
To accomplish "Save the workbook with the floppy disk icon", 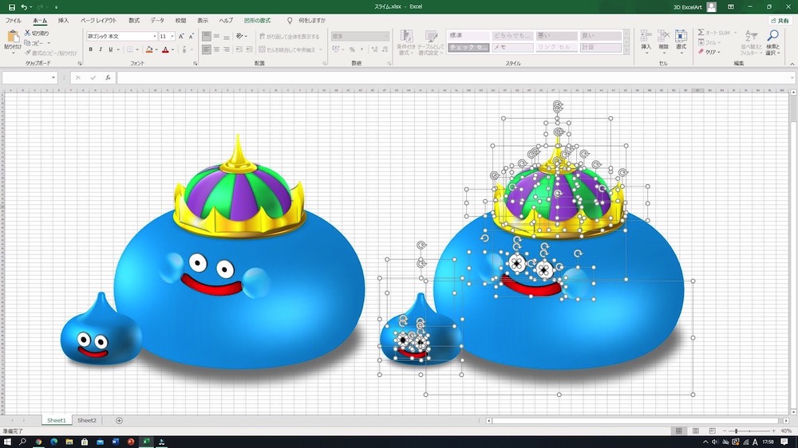I will (x=11, y=6).
